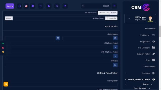
Task: Open Chat in the main menu
Action: (148, 60)
